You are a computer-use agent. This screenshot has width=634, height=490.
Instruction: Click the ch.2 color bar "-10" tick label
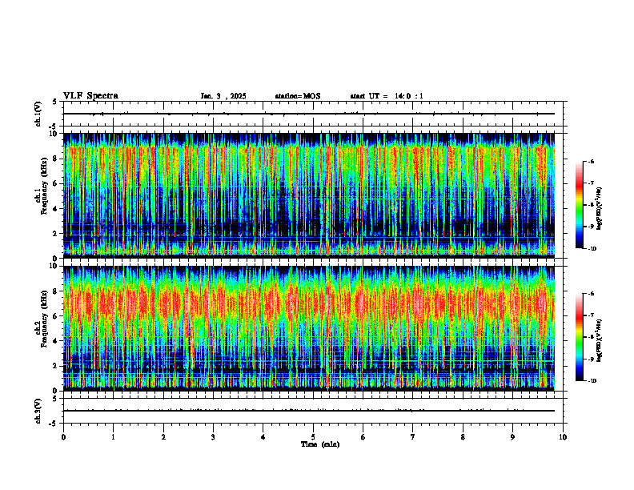[x=592, y=381]
